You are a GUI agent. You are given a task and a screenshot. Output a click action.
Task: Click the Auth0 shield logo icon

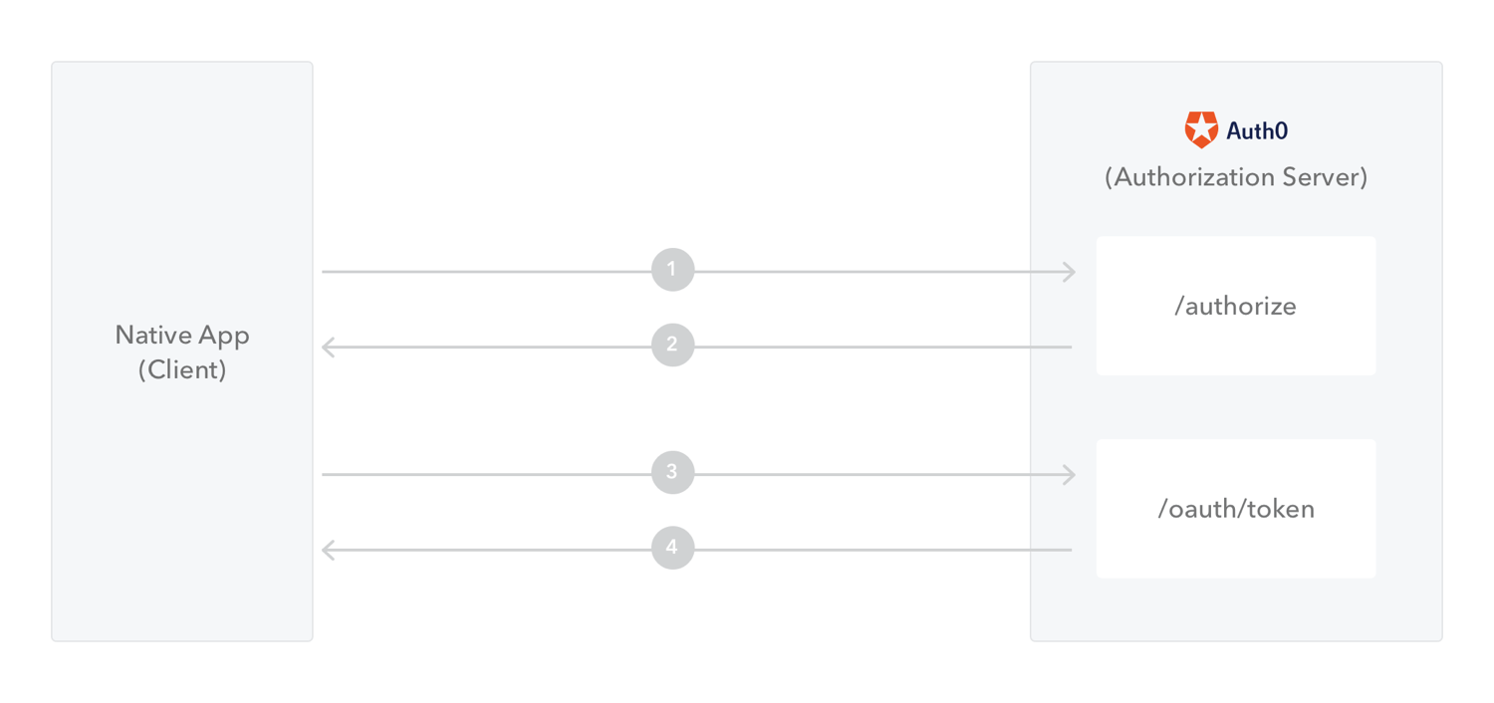[x=1201, y=130]
